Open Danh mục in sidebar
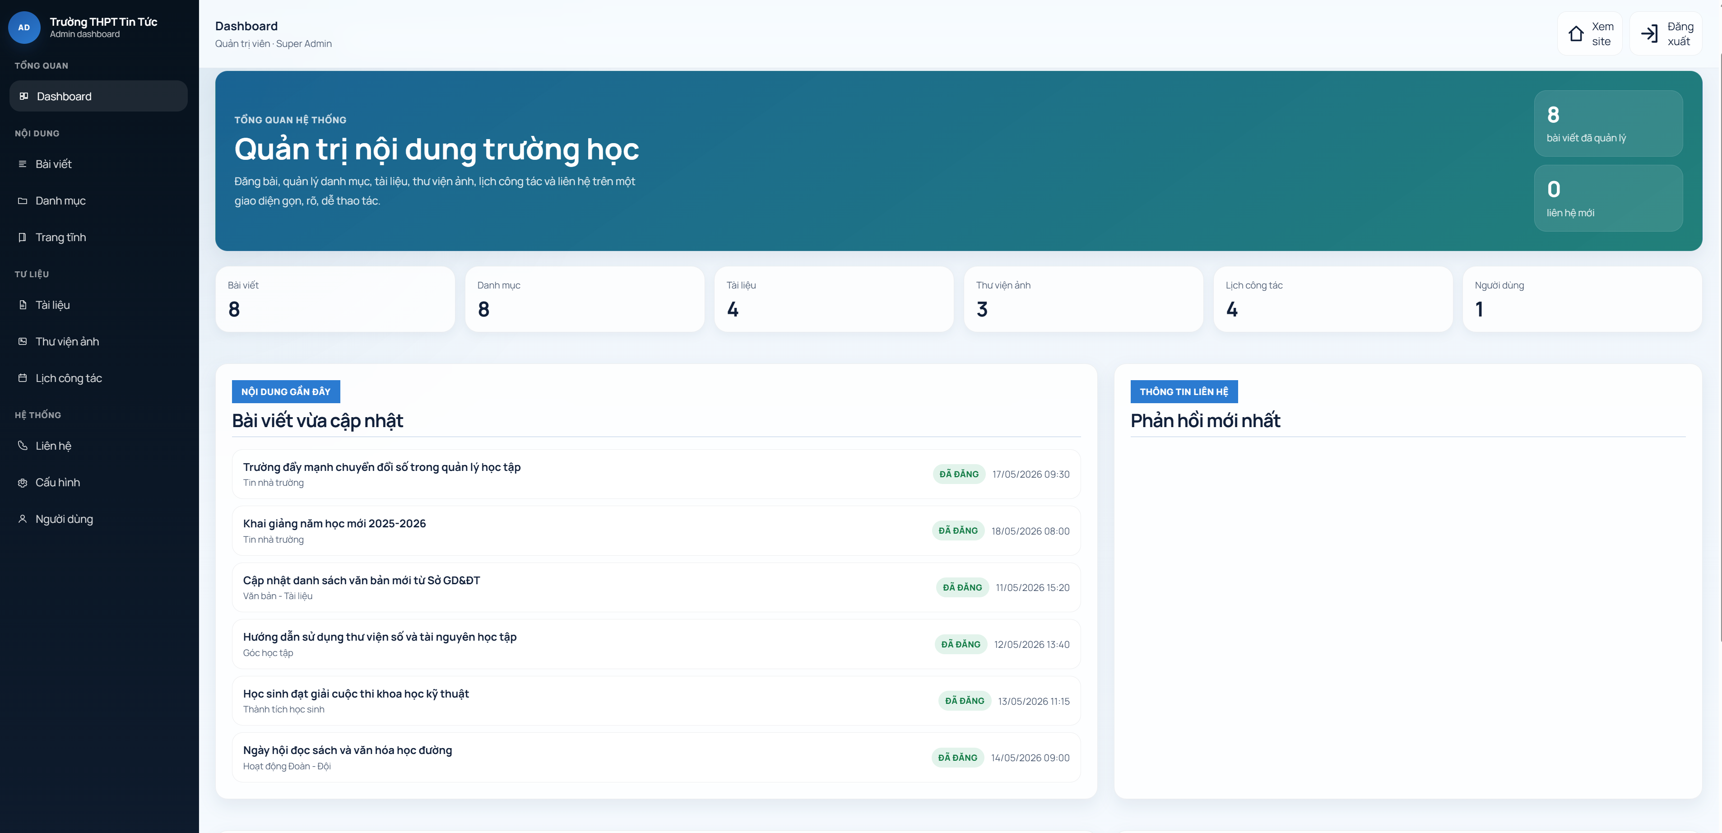1722x833 pixels. pyautogui.click(x=98, y=200)
